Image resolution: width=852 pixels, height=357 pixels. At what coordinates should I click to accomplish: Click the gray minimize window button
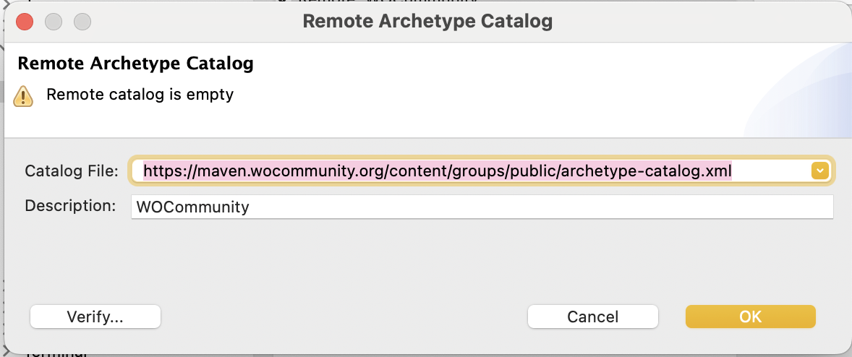click(54, 22)
